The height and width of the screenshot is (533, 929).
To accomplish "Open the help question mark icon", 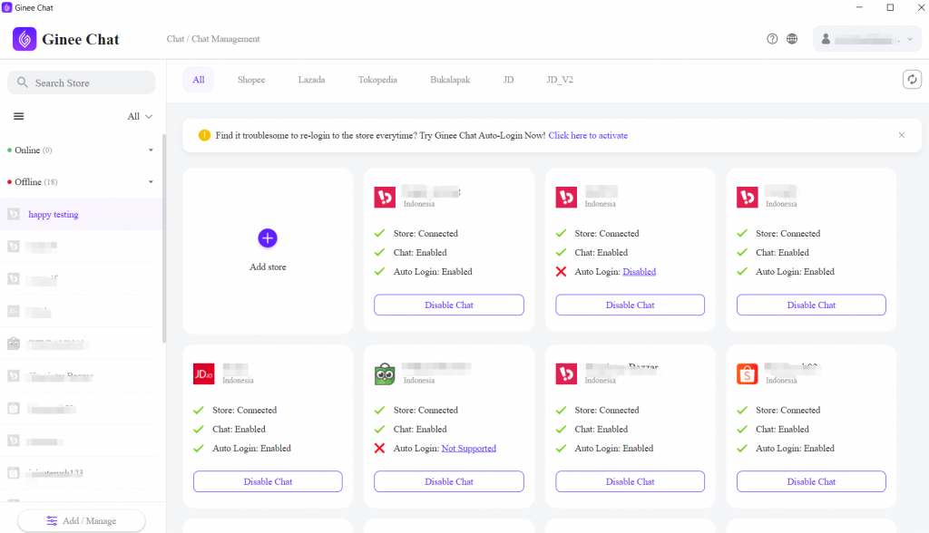I will click(x=772, y=39).
